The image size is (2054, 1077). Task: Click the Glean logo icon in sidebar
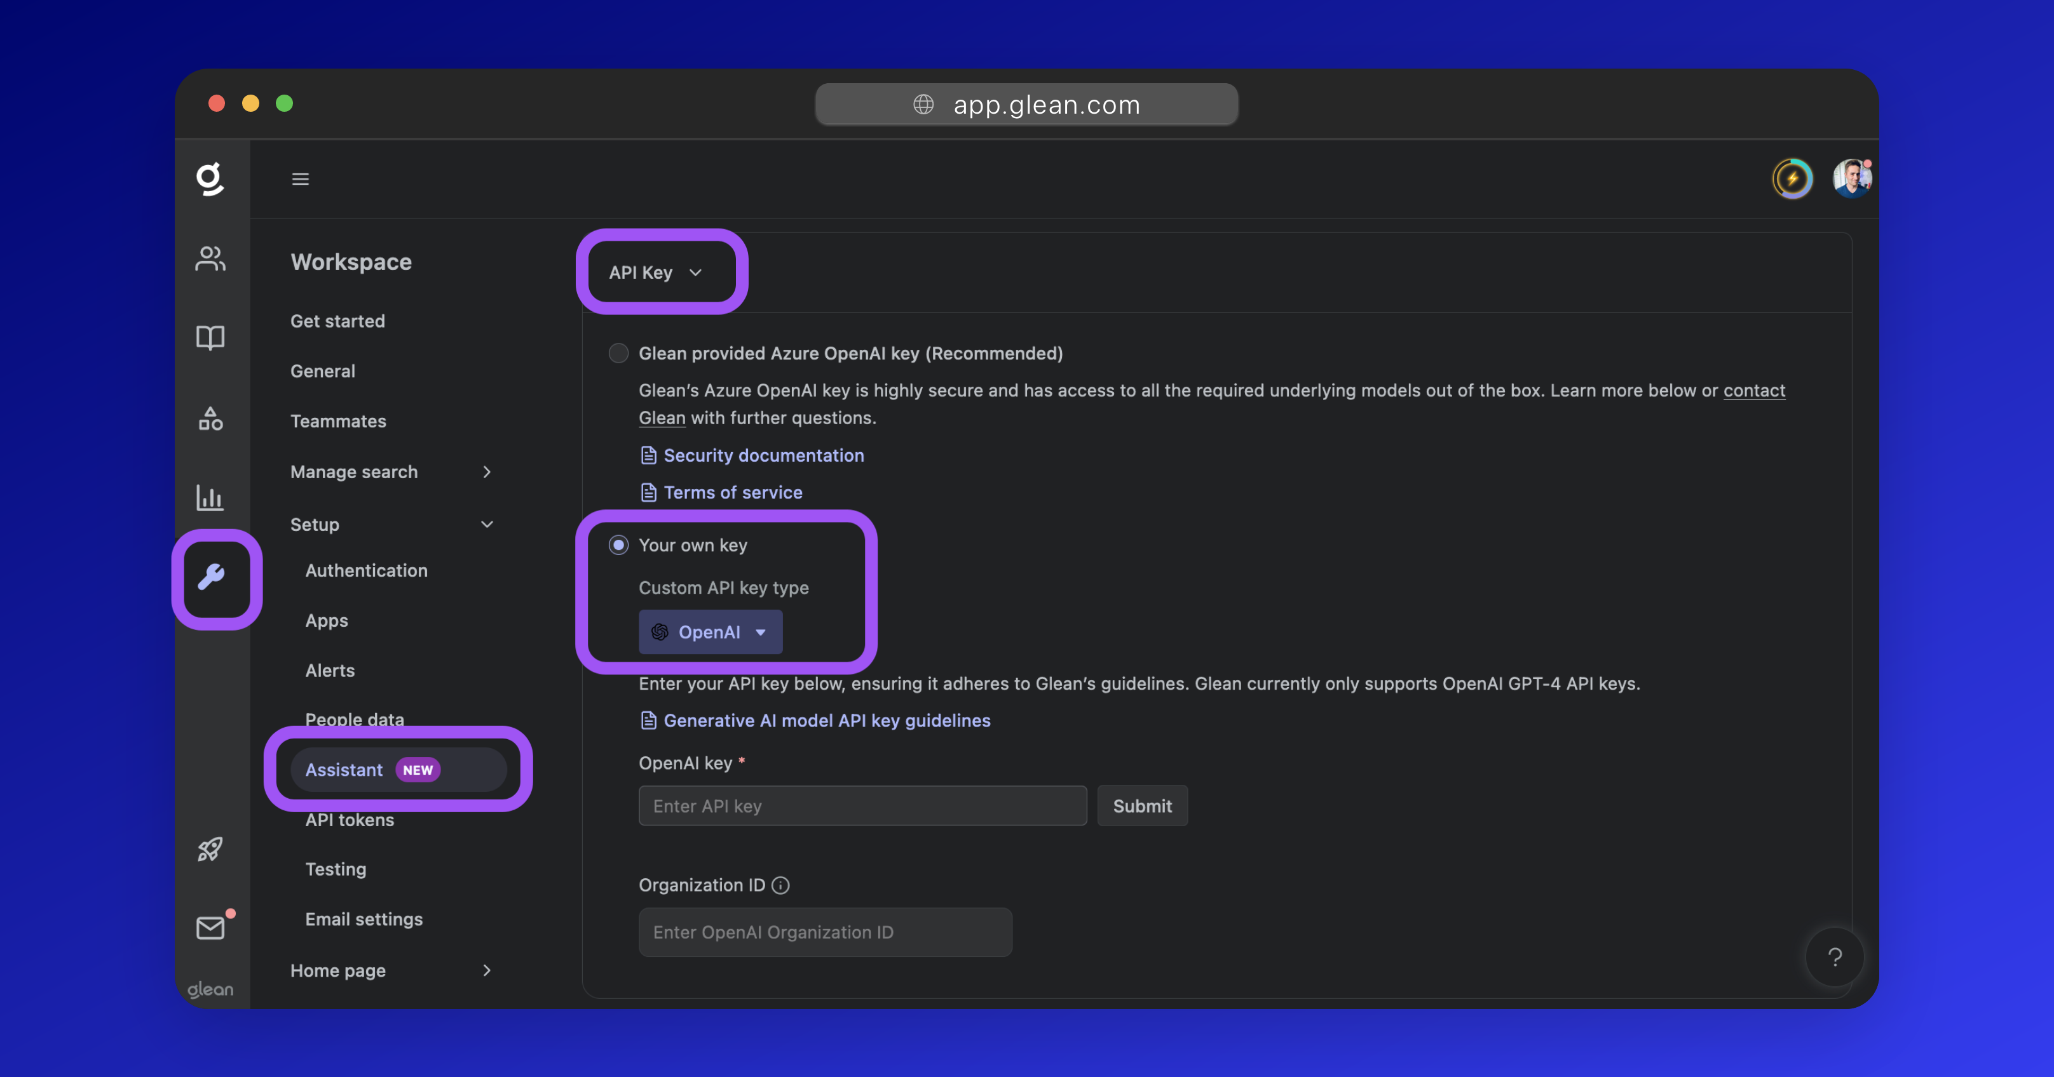tap(210, 178)
